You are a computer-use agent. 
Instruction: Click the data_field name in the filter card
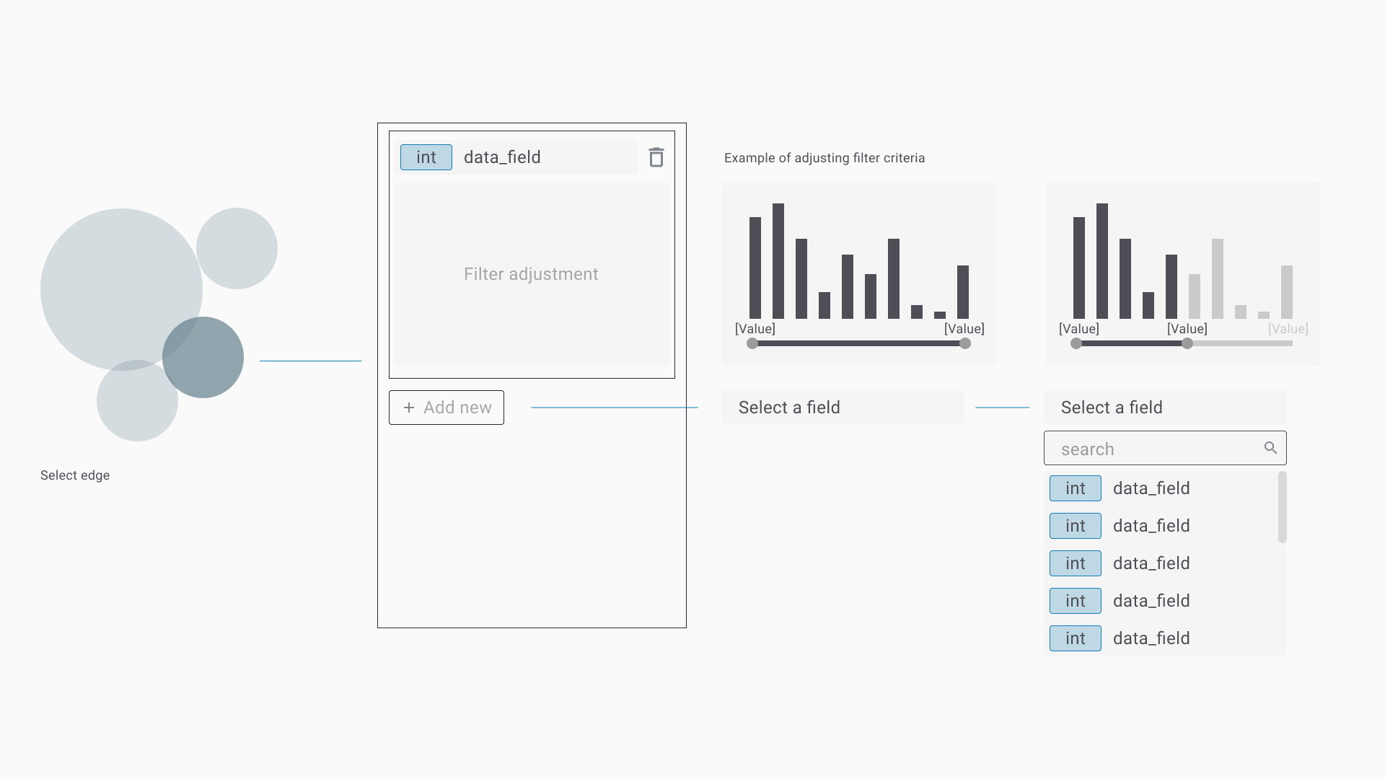pyautogui.click(x=502, y=157)
